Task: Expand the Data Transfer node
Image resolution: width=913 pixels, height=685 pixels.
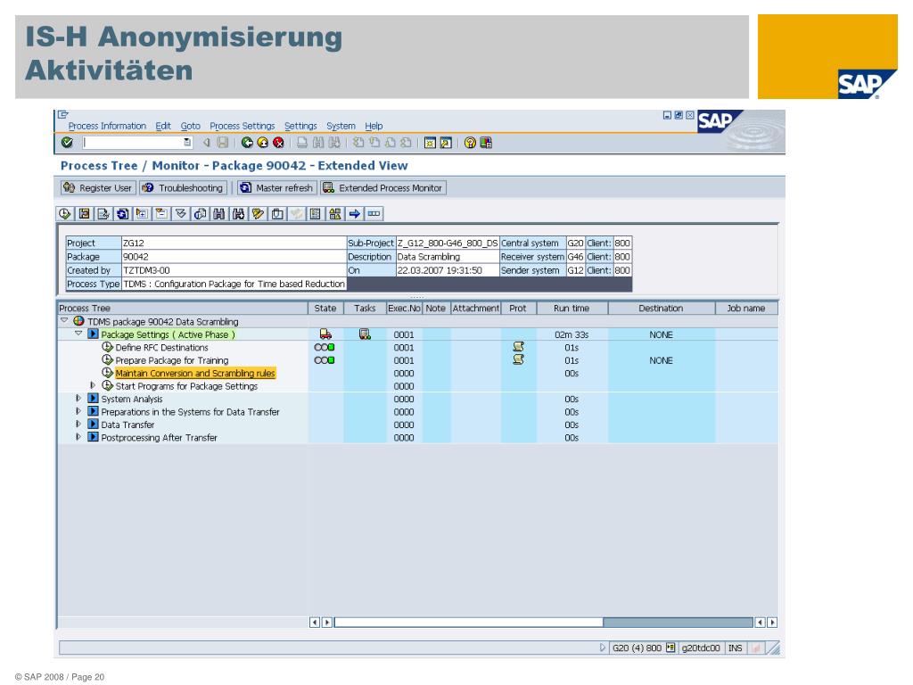Action: pos(78,424)
